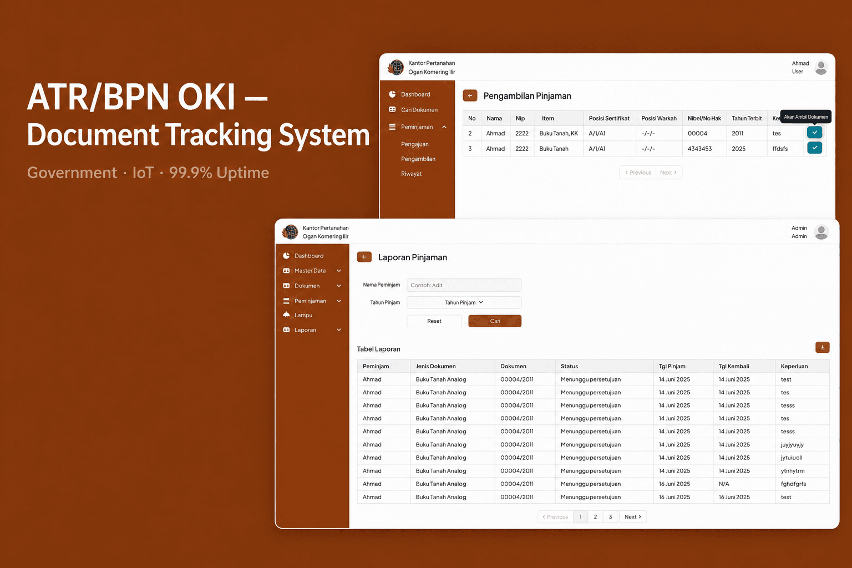Click Cari Dokumen table icon

(x=392, y=110)
